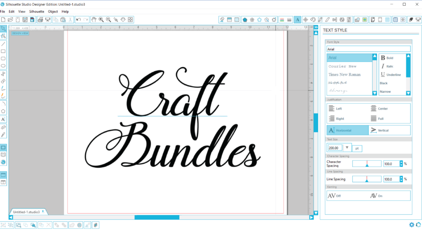422x230 pixels.
Task: Click the Undo arrow in the toolbar
Action: click(x=78, y=20)
